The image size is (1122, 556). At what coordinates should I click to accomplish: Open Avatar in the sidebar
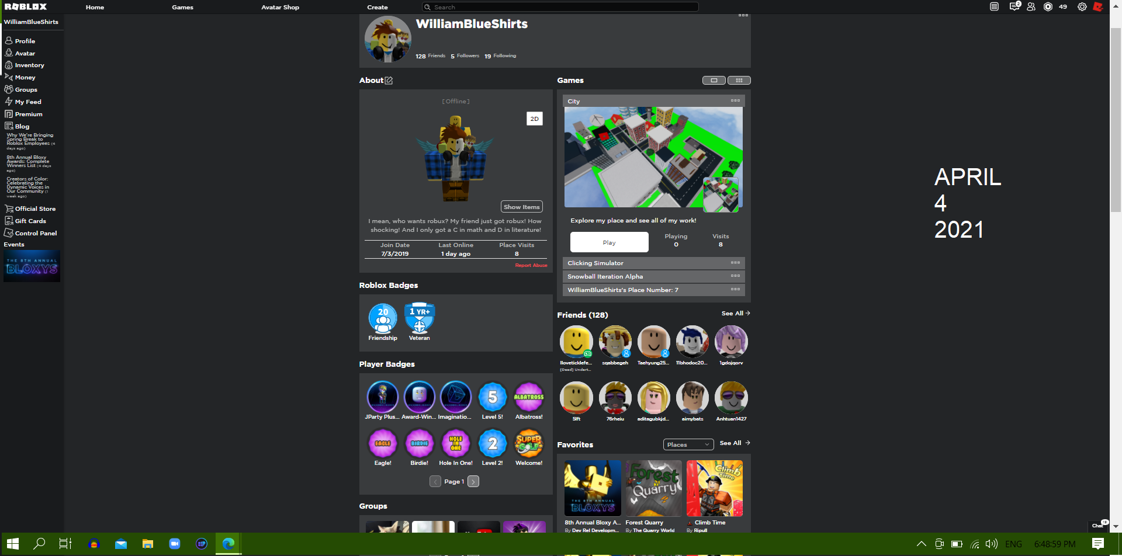click(20, 53)
